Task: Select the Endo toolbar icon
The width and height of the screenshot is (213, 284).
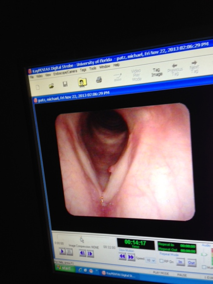Action: coord(118,77)
